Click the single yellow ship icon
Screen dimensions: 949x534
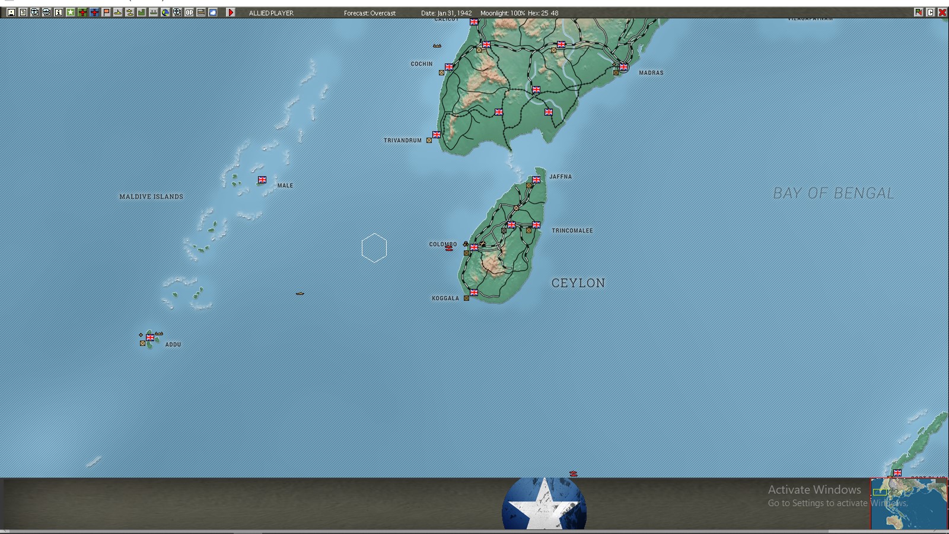click(118, 12)
